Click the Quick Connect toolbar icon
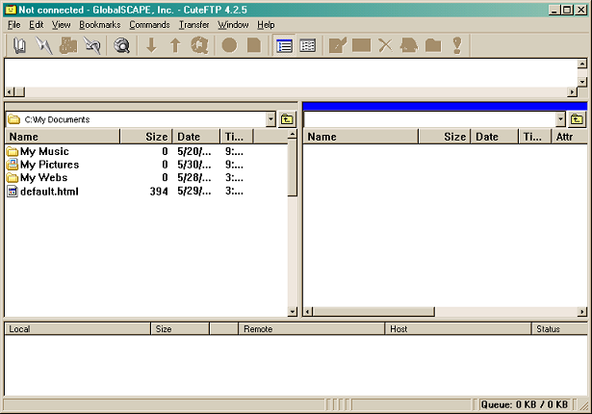 coord(43,45)
